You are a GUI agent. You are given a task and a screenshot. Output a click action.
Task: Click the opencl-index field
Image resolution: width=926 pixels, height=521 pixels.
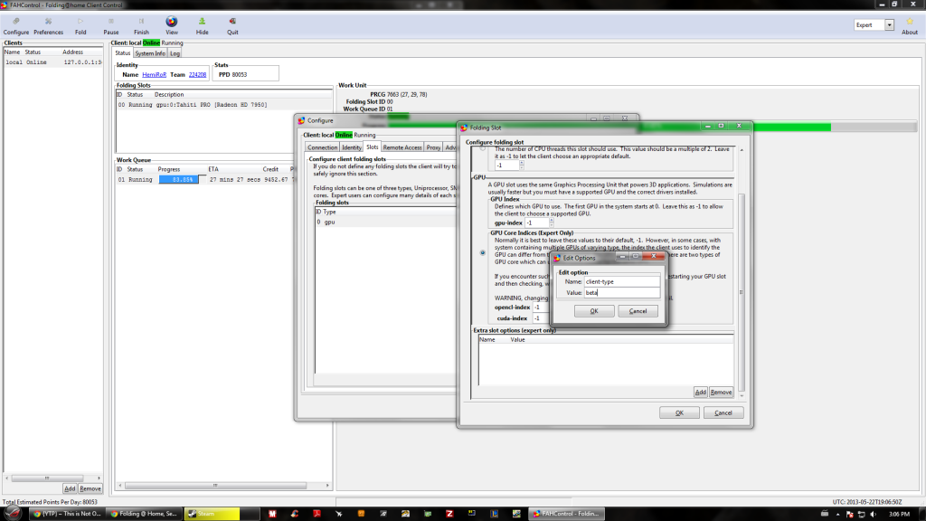[x=541, y=308]
